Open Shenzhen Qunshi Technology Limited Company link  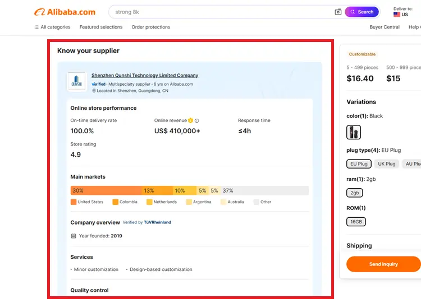pos(145,75)
